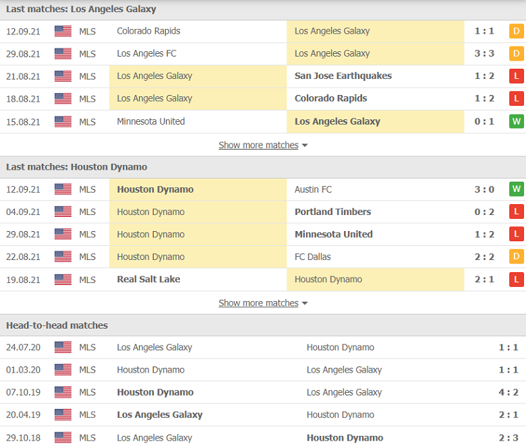Image resolution: width=526 pixels, height=448 pixels.
Task: Expand more matches for Los Angeles Galaxy
Action: (x=258, y=145)
